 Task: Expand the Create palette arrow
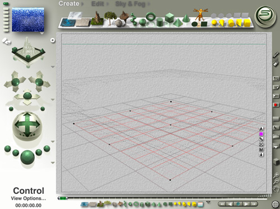82,4
